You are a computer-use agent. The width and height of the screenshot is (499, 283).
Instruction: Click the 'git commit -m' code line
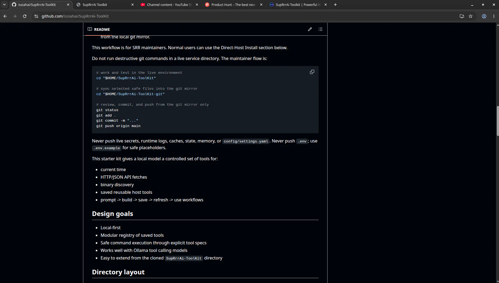coord(117,121)
